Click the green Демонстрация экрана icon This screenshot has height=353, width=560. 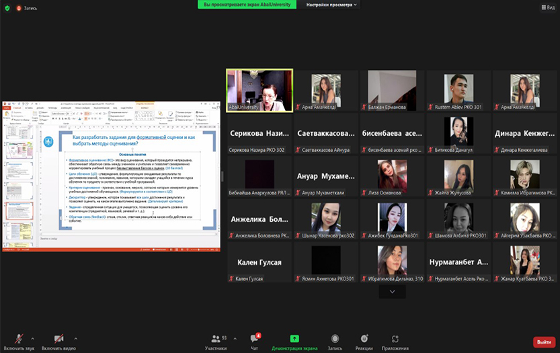click(x=294, y=339)
